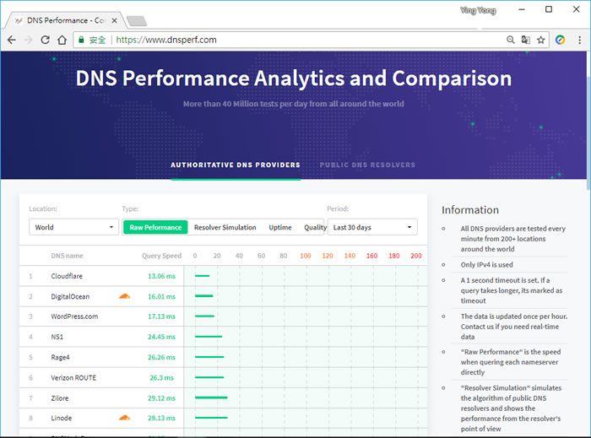Click the Cloudflare icon beside DigitalOcean
591x438 pixels.
125,296
